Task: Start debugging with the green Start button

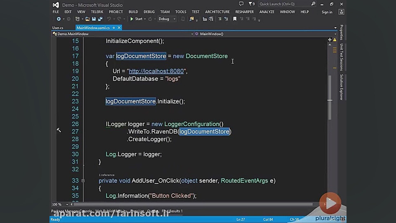Action: click(x=136, y=19)
